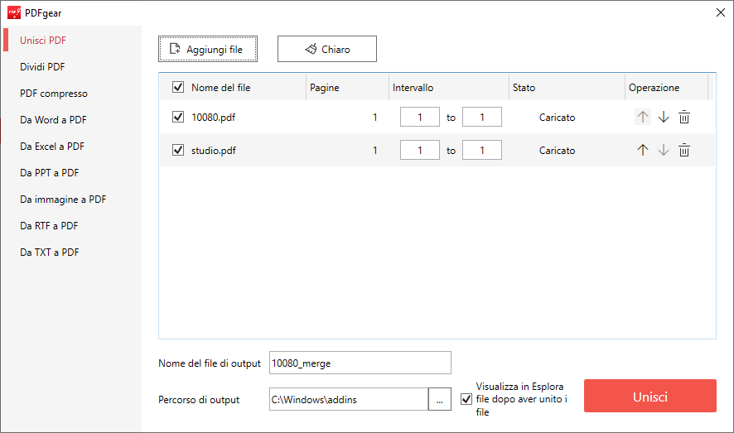Open the output path browse button
Viewport: 734px width, 433px height.
(x=439, y=400)
